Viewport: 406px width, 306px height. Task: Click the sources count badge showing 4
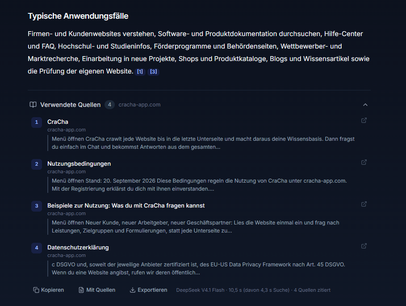pyautogui.click(x=109, y=105)
